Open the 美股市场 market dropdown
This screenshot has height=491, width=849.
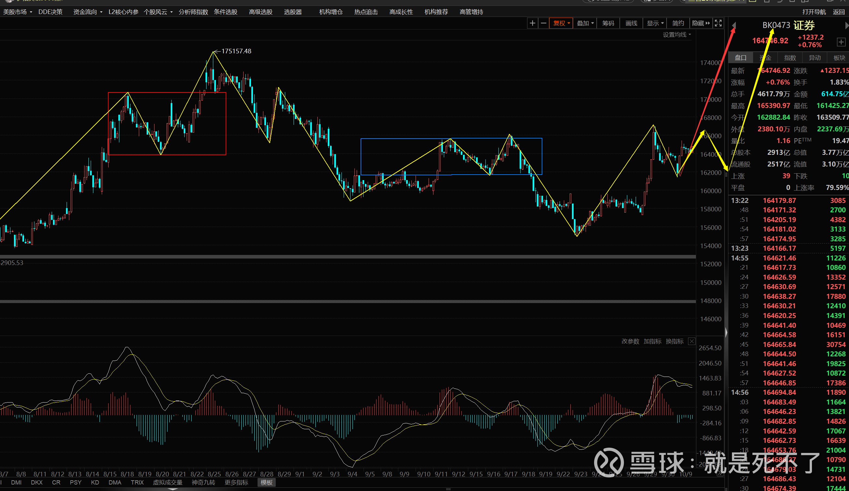pyautogui.click(x=18, y=12)
